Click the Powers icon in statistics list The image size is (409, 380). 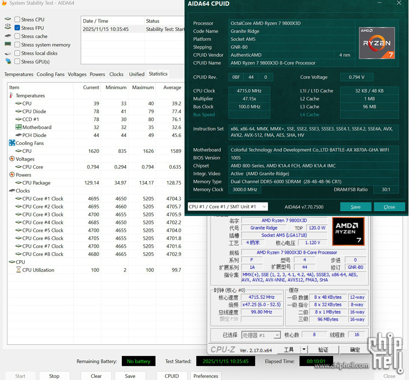point(12,175)
